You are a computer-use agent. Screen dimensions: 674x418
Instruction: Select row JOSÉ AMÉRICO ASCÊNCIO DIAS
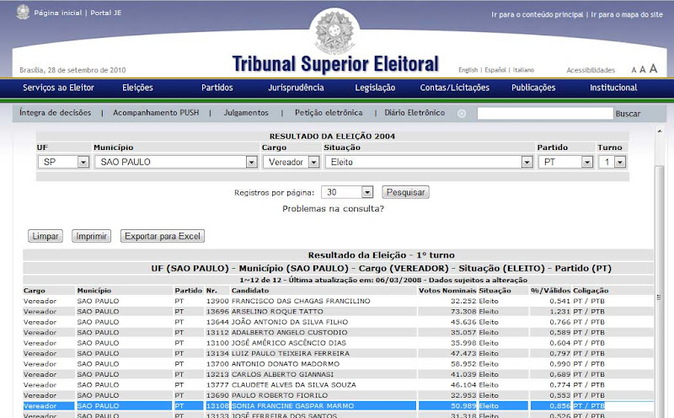coord(338,343)
